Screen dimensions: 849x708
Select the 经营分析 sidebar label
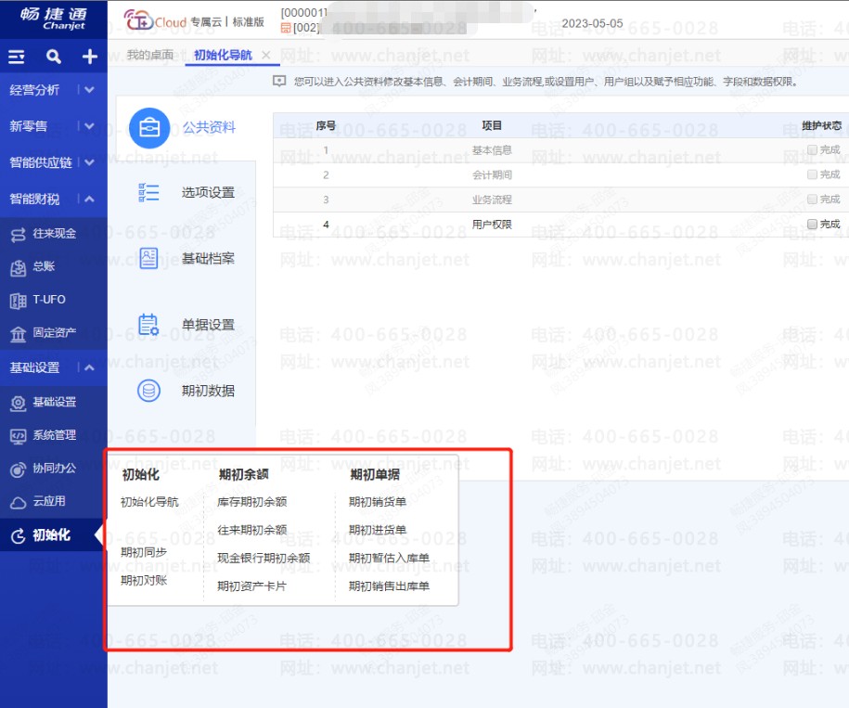tap(34, 90)
